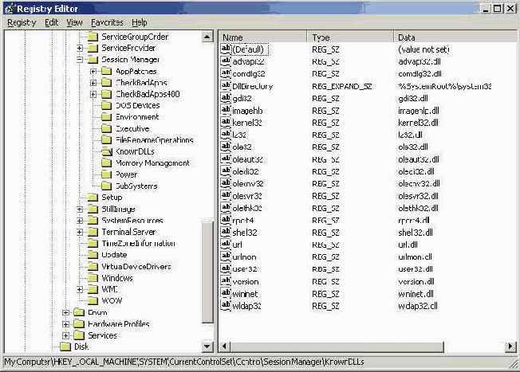Select the WOW key in the tree
The width and height of the screenshot is (520, 372).
112,301
